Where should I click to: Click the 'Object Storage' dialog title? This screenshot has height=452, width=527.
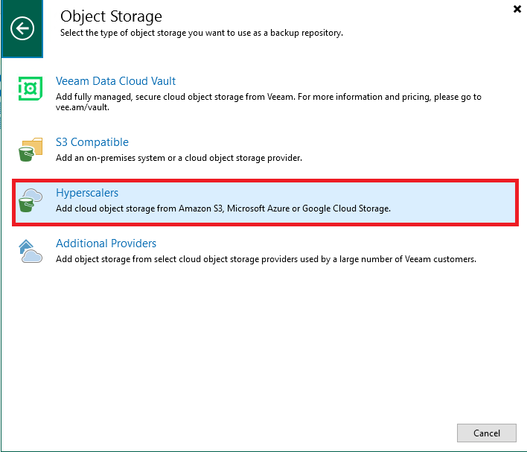pyautogui.click(x=111, y=16)
